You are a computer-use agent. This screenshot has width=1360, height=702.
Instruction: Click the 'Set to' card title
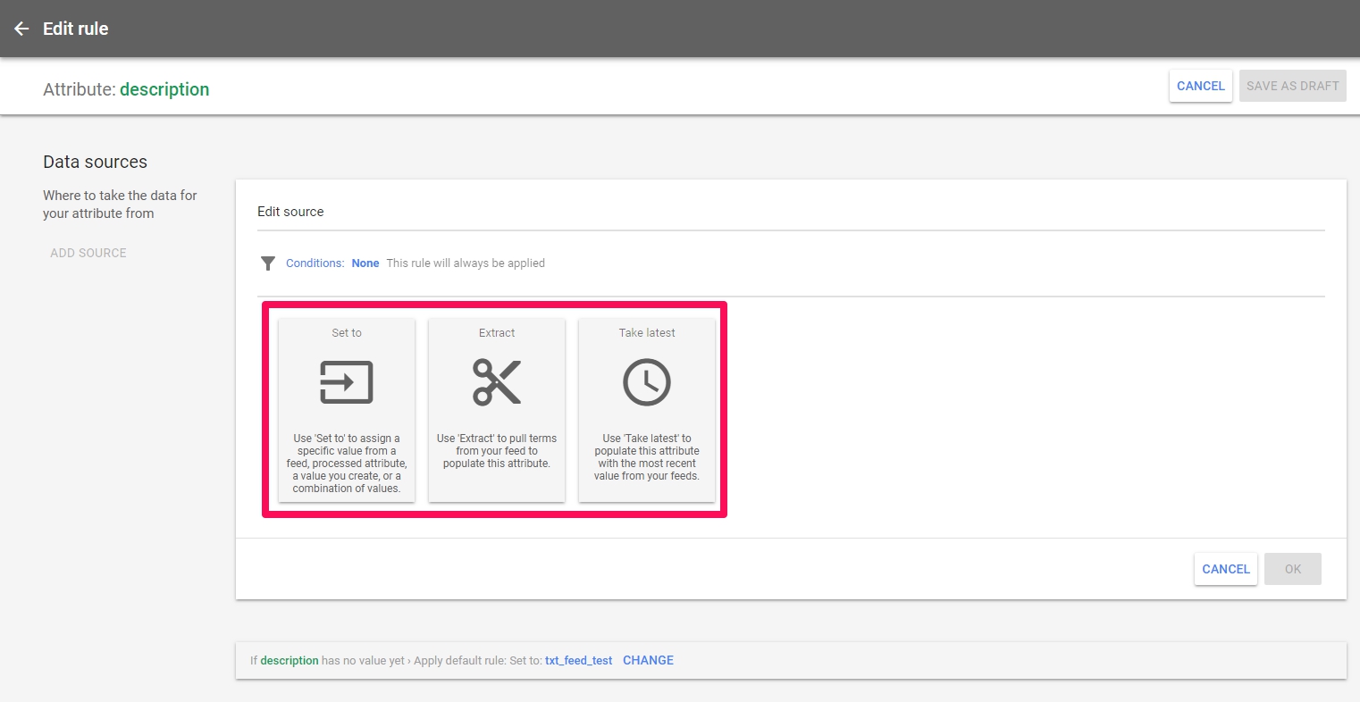pyautogui.click(x=347, y=333)
